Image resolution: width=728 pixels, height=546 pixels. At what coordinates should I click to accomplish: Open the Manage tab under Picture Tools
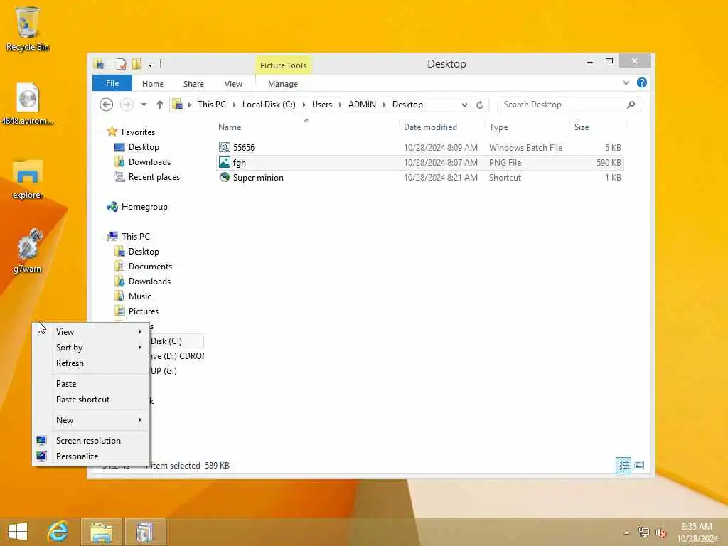pos(283,84)
